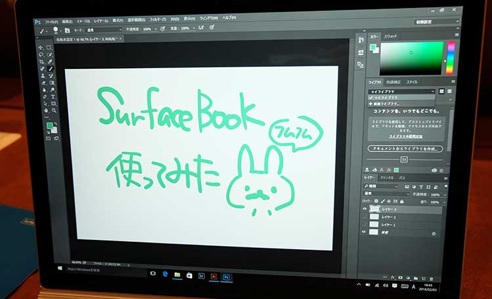Select the Horizontal Type tool
This screenshot has height=299, width=492.
click(53, 96)
